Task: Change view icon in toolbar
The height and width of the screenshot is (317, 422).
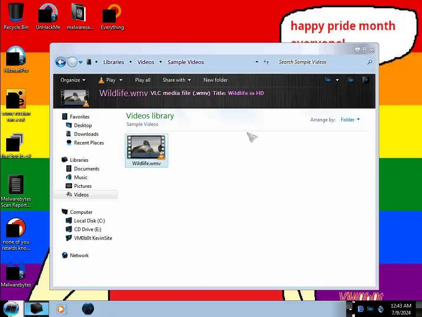Action: (328, 80)
